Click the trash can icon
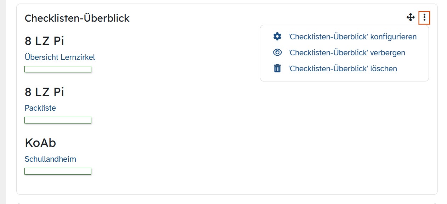The image size is (447, 204). coord(277,68)
